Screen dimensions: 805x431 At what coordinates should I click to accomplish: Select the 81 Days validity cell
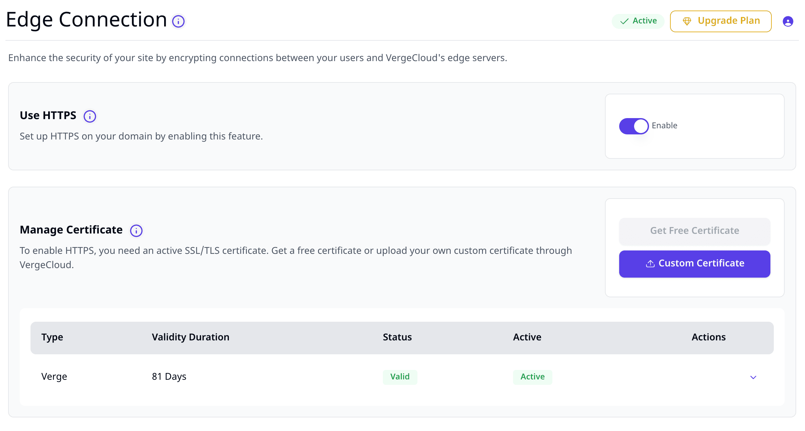click(169, 377)
